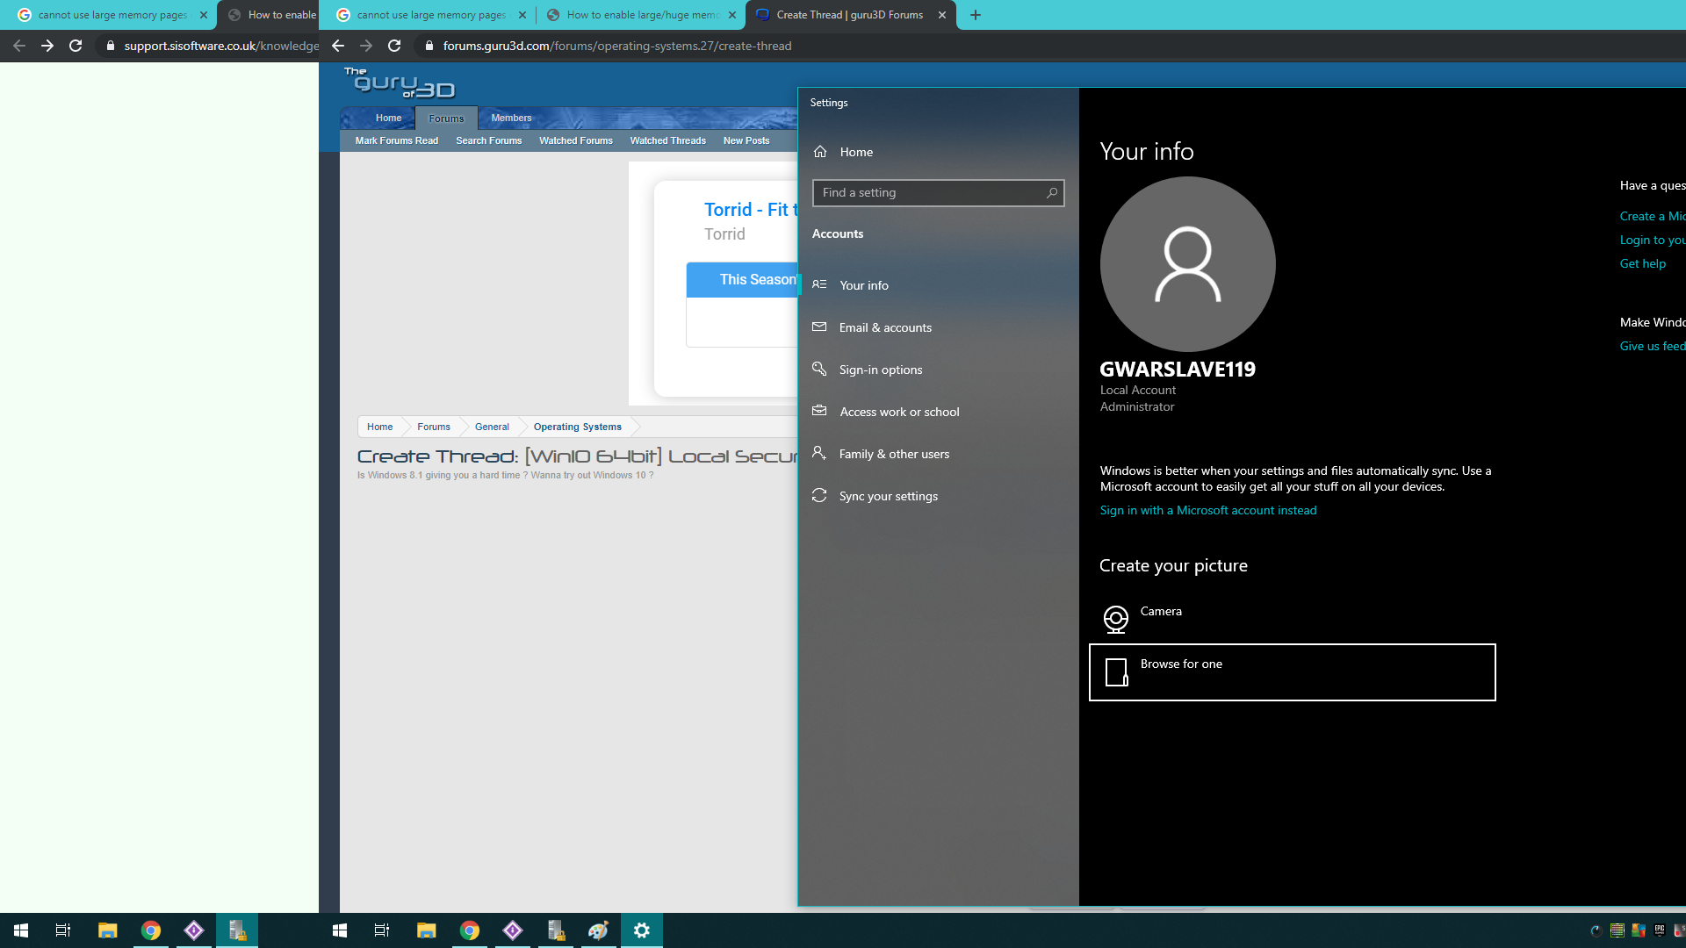
Task: Click the Login to you... link
Action: tap(1652, 240)
